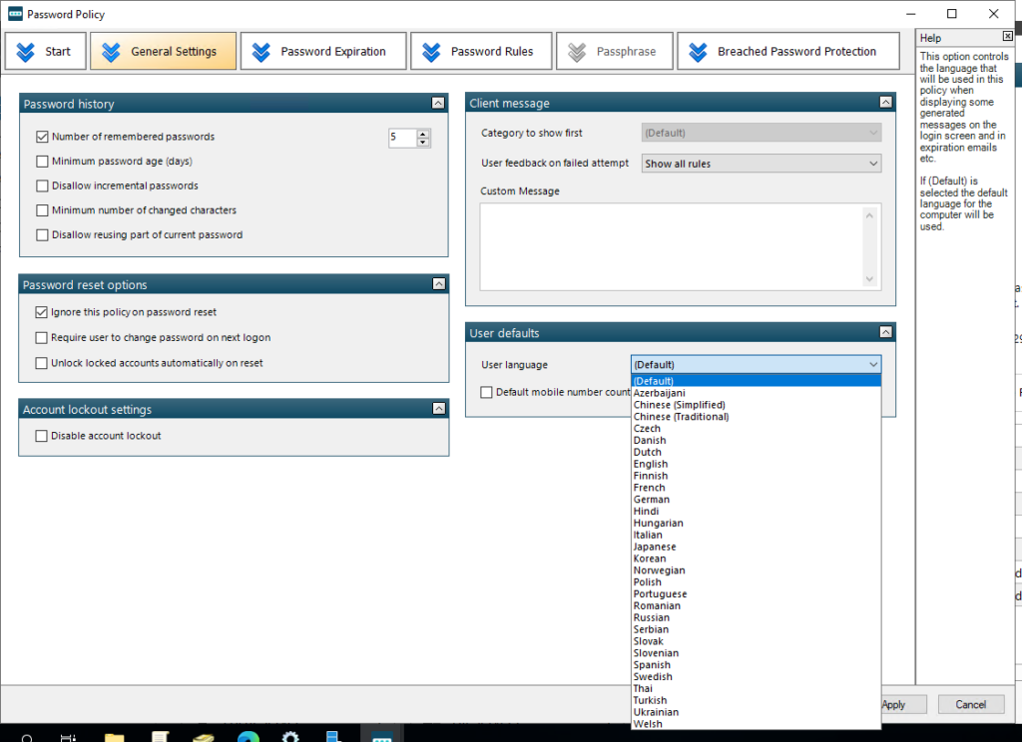Open Microsoft Edge from the taskbar
Screen dimensions: 1022x742
[x=248, y=737]
